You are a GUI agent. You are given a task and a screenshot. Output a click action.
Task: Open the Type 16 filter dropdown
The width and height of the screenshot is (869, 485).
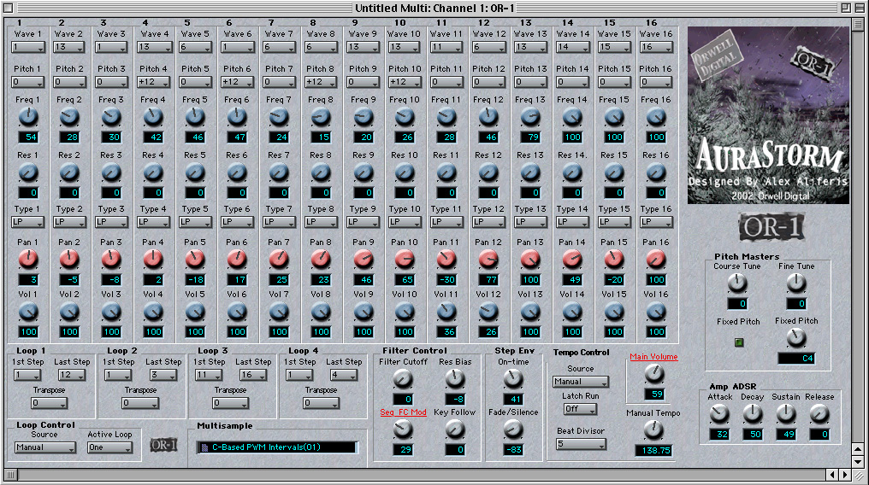[655, 222]
